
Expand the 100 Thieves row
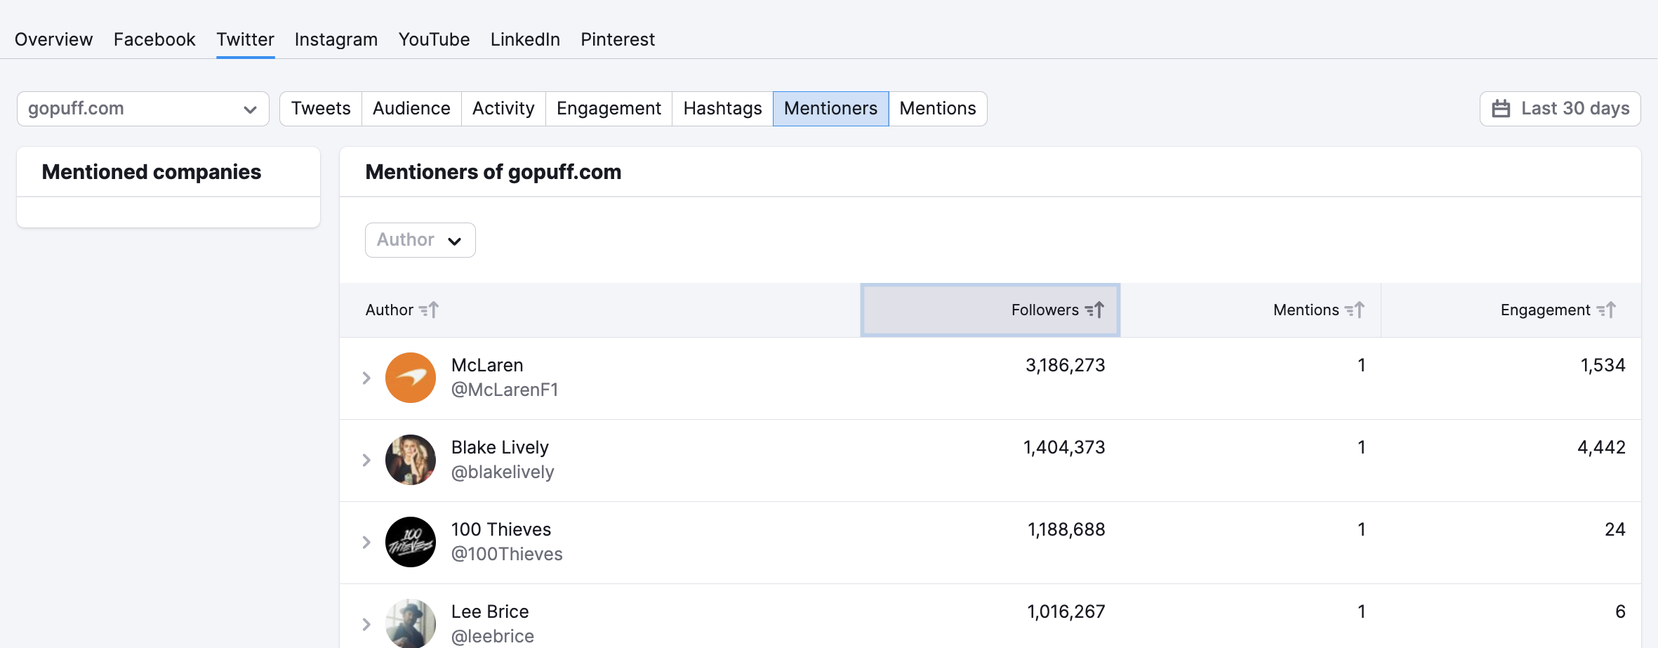click(366, 542)
